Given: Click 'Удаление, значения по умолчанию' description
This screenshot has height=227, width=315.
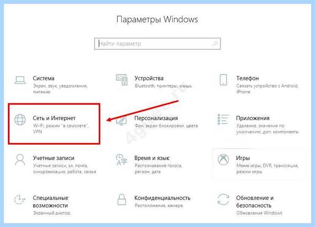Looking at the screenshot, I should coord(268,129).
